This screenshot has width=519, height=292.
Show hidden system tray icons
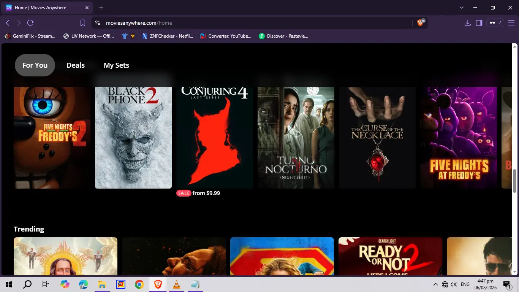[x=436, y=284]
